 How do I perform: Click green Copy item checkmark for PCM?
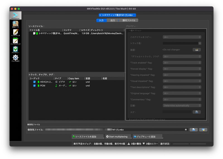[x=70, y=85]
